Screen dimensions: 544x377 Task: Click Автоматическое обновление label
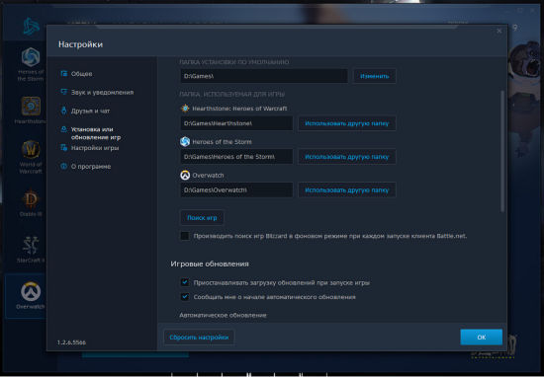(x=223, y=316)
